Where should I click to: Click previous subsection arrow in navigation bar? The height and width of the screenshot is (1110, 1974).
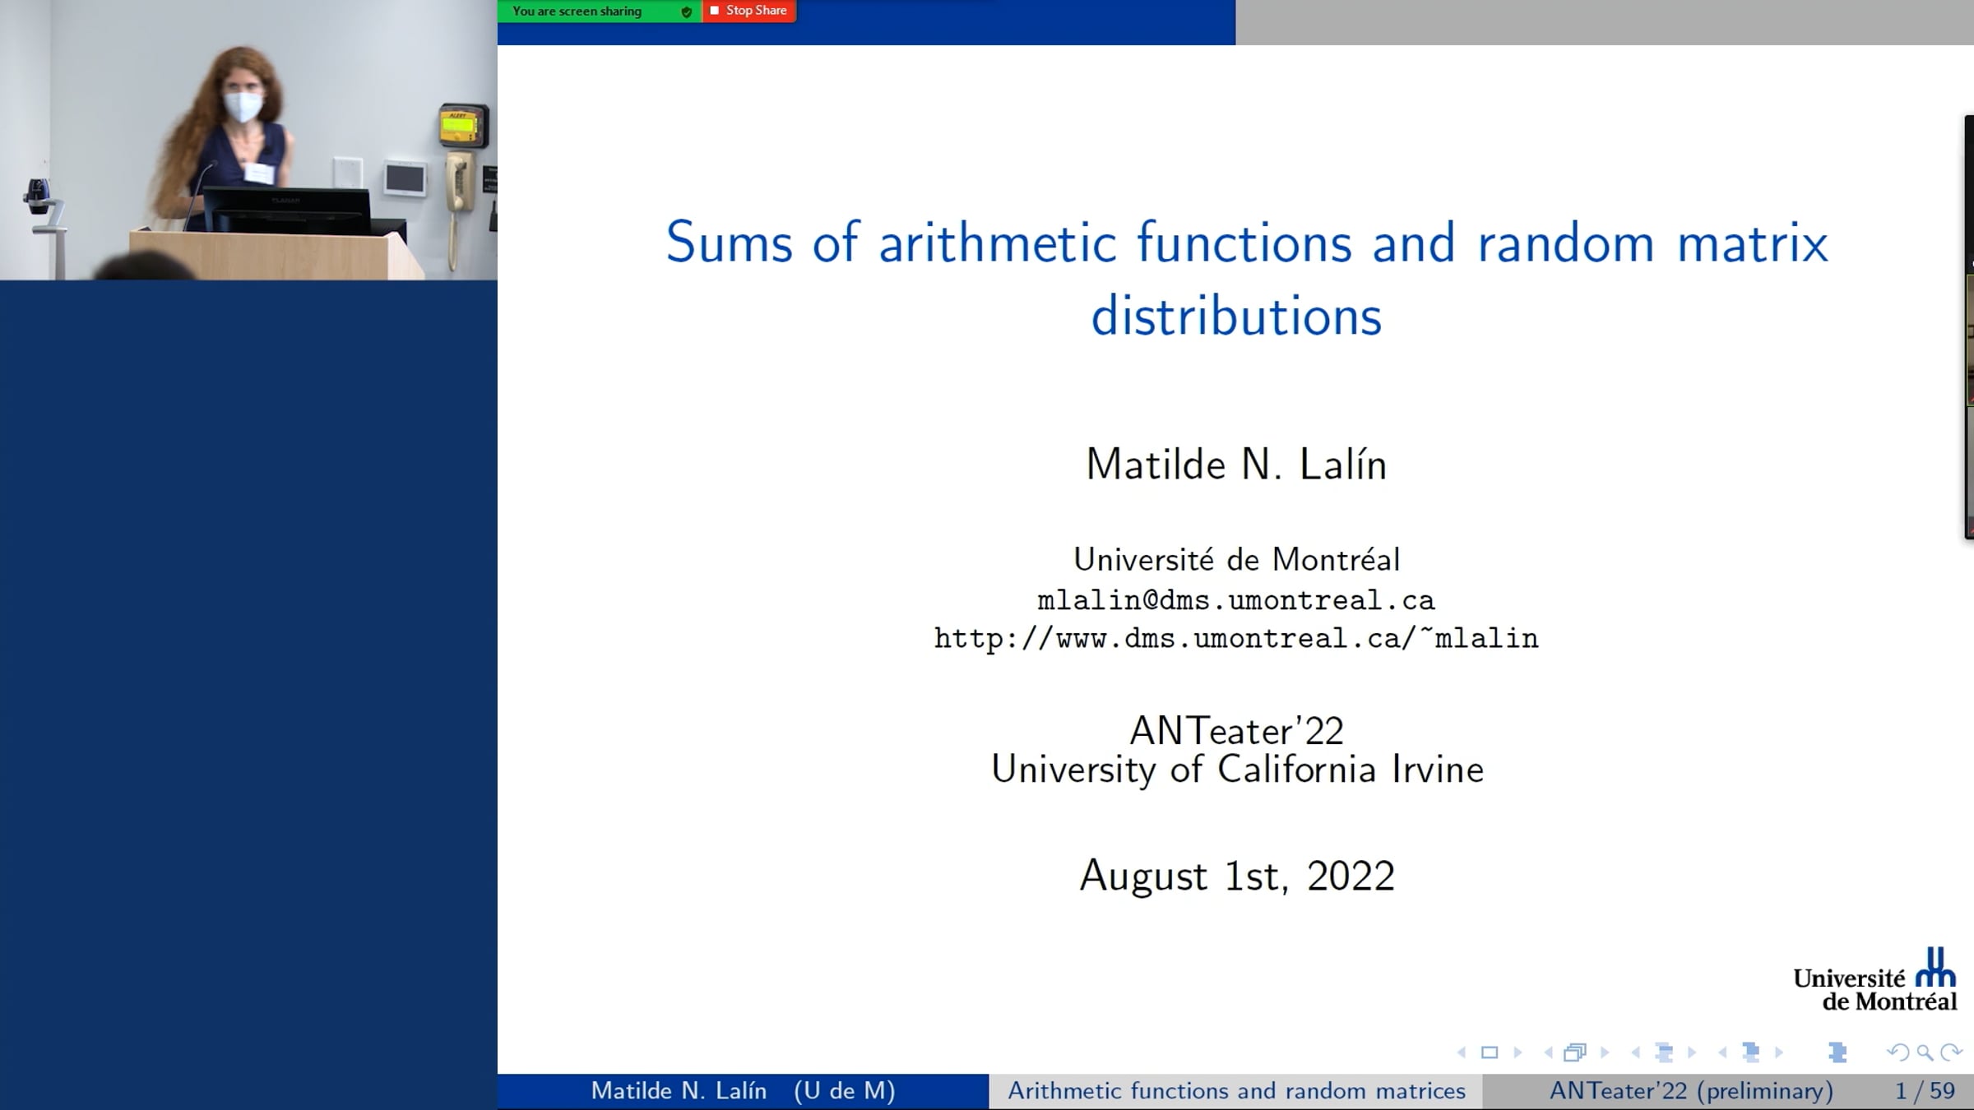[1636, 1052]
